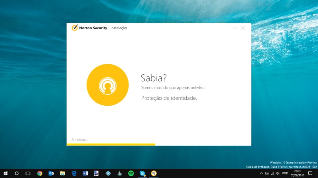This screenshot has height=178, width=318.
Task: Open the Action Center notifications panel
Action: coord(310,173)
